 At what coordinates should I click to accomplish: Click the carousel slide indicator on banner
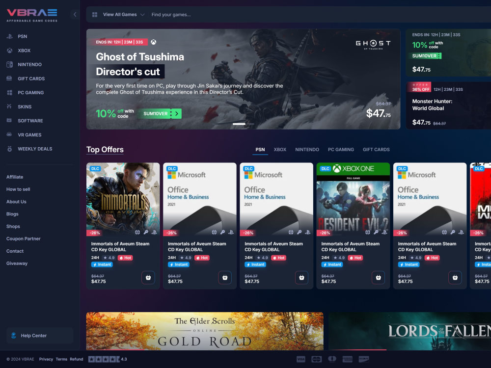(239, 124)
